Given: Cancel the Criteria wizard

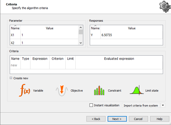Looking at the screenshot, I should [138, 119].
